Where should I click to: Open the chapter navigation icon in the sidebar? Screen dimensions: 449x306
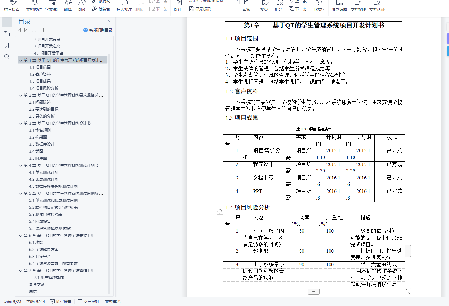click(7, 34)
